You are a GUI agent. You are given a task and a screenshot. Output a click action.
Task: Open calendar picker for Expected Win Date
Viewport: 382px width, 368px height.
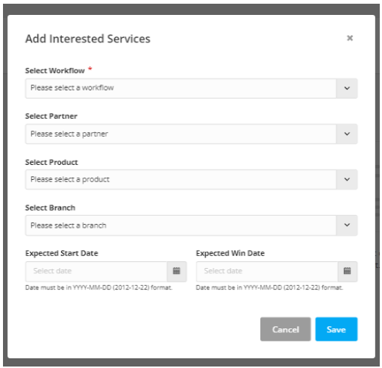pyautogui.click(x=347, y=271)
